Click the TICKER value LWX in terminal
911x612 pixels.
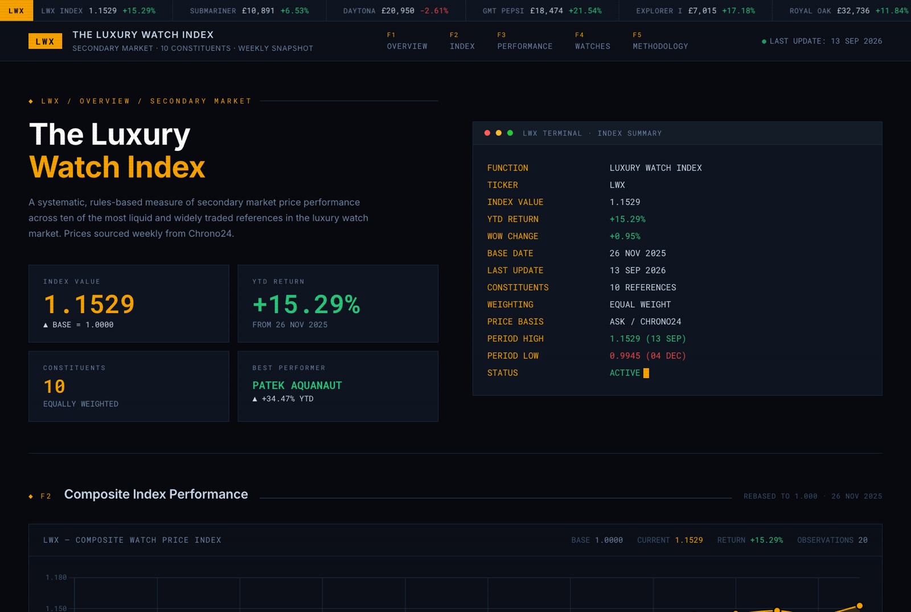617,185
